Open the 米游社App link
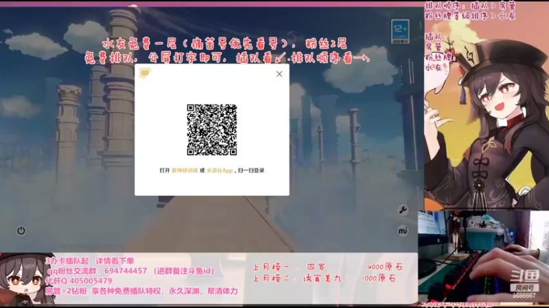 (220, 170)
